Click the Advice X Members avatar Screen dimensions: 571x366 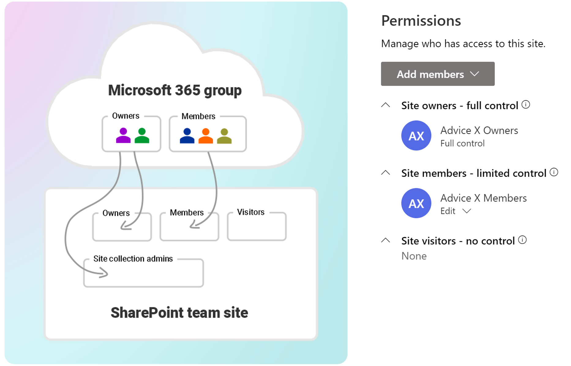click(416, 203)
